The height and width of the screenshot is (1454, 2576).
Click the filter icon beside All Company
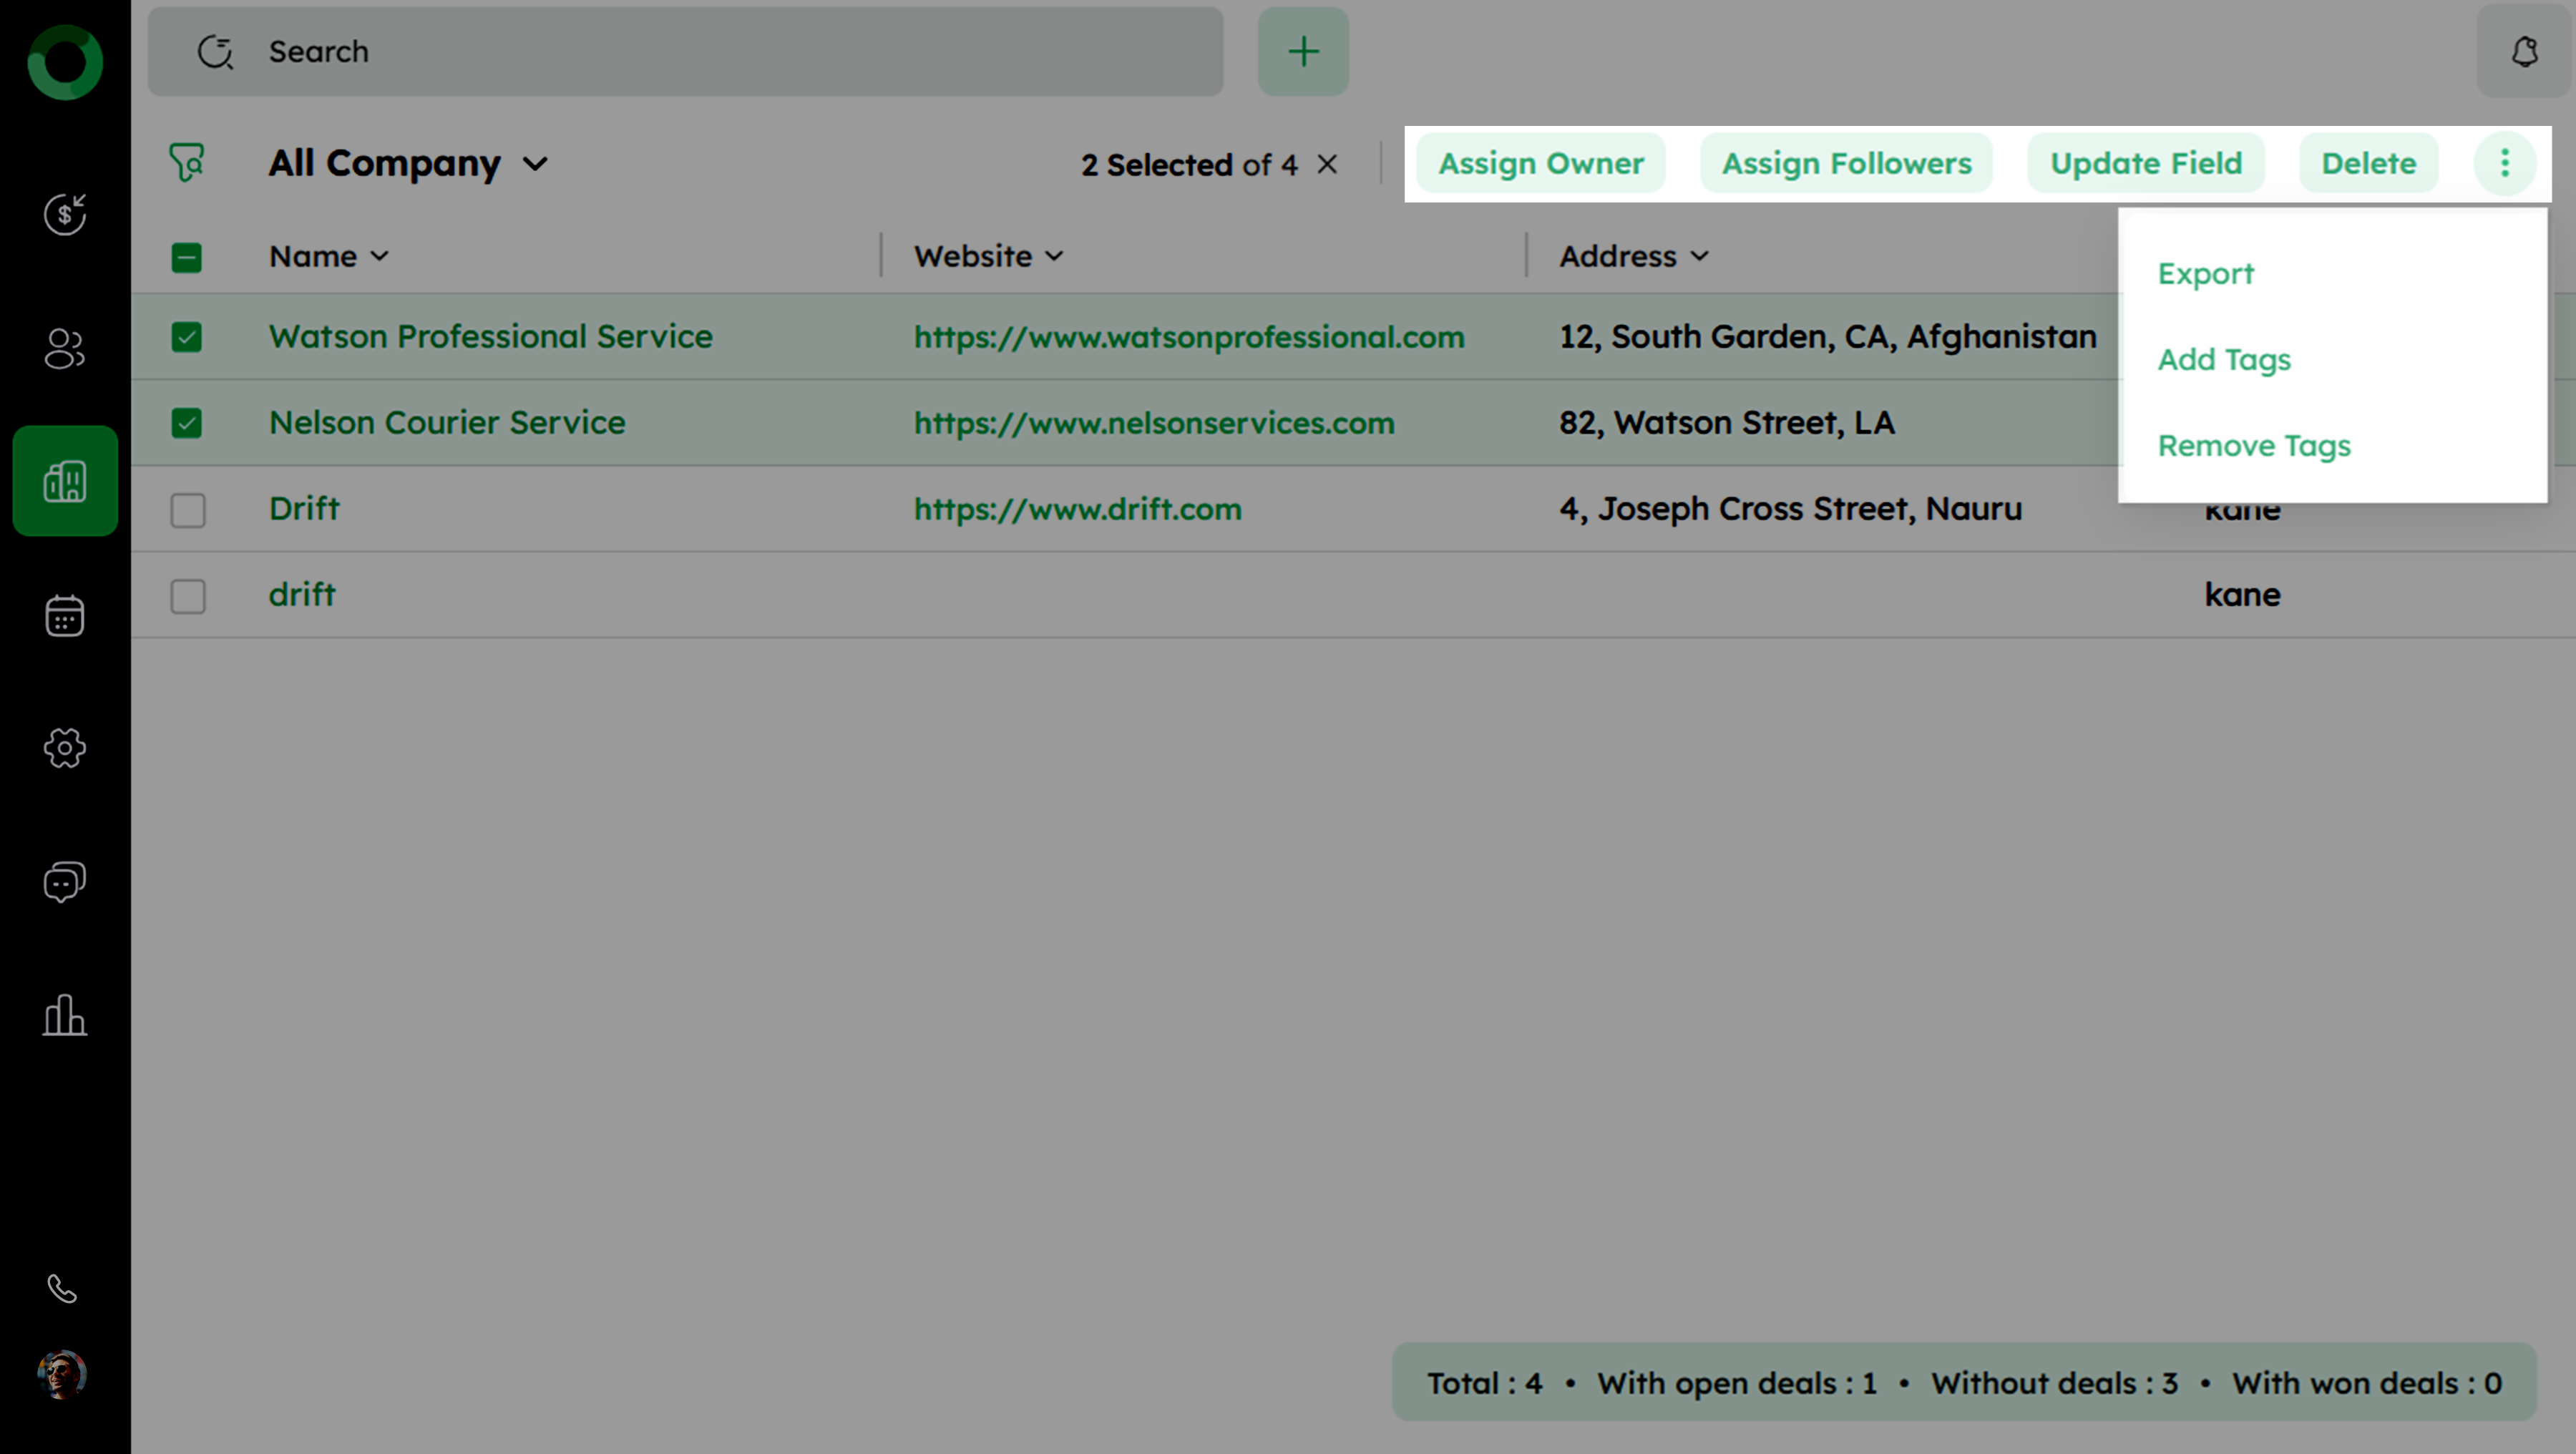(187, 163)
